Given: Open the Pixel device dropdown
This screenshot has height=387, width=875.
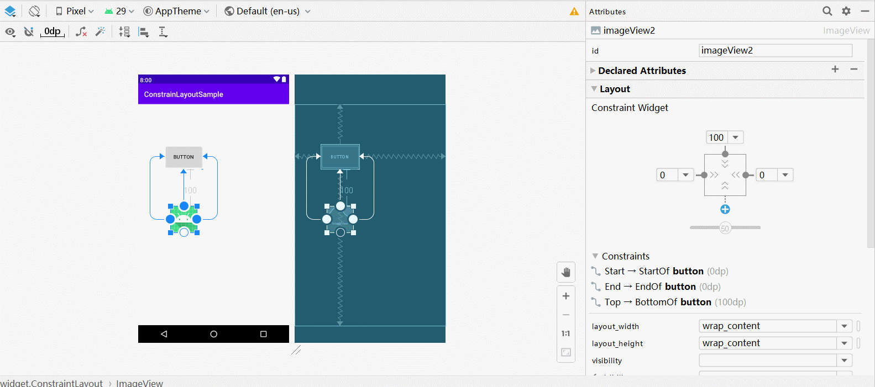Looking at the screenshot, I should tap(75, 11).
